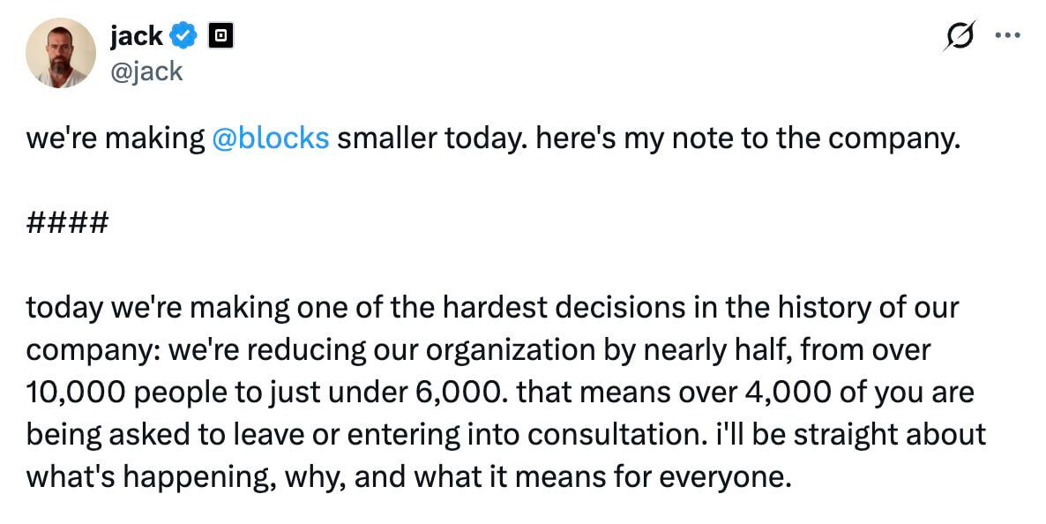Open the @blocks mention link

tap(271, 139)
